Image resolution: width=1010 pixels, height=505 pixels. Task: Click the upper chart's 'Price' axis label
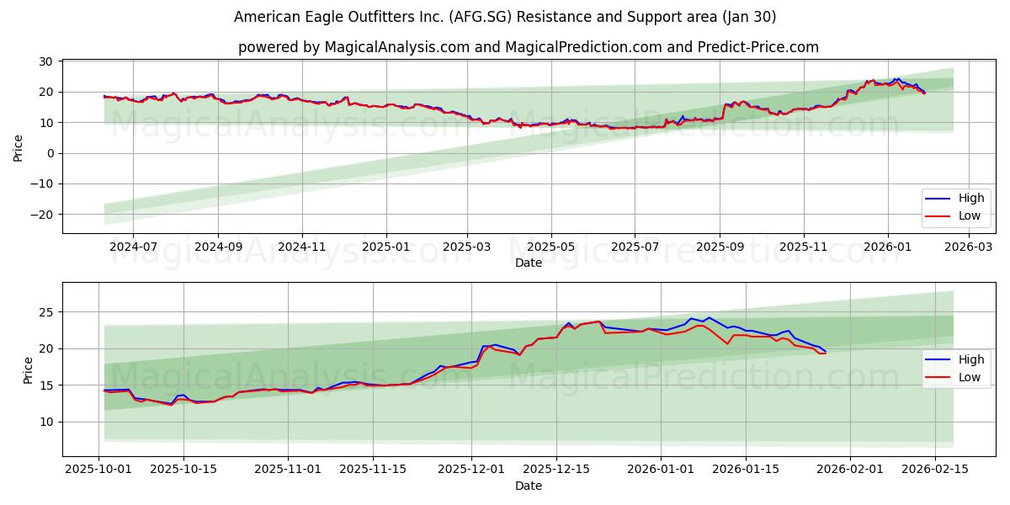(18, 146)
